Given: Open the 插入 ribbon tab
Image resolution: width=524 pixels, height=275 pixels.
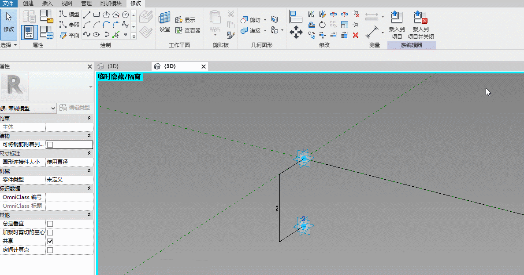Looking at the screenshot, I should pos(48,4).
